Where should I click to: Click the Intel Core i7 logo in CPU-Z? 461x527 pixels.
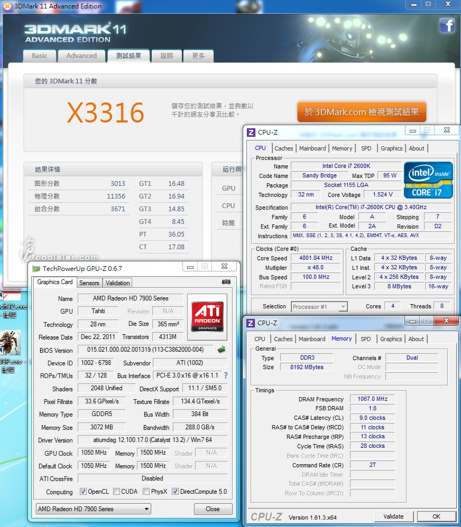click(428, 180)
